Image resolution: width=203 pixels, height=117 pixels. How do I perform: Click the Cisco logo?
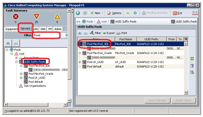(x=195, y=13)
